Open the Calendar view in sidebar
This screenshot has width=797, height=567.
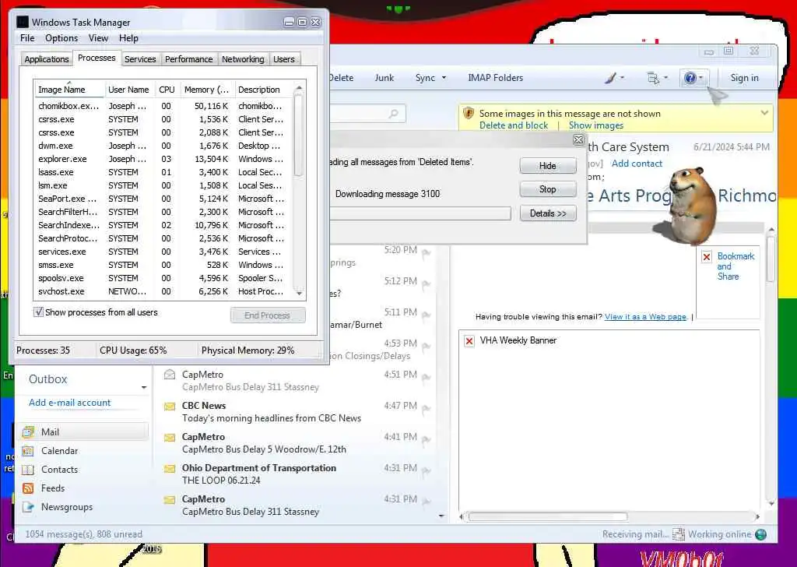point(59,450)
